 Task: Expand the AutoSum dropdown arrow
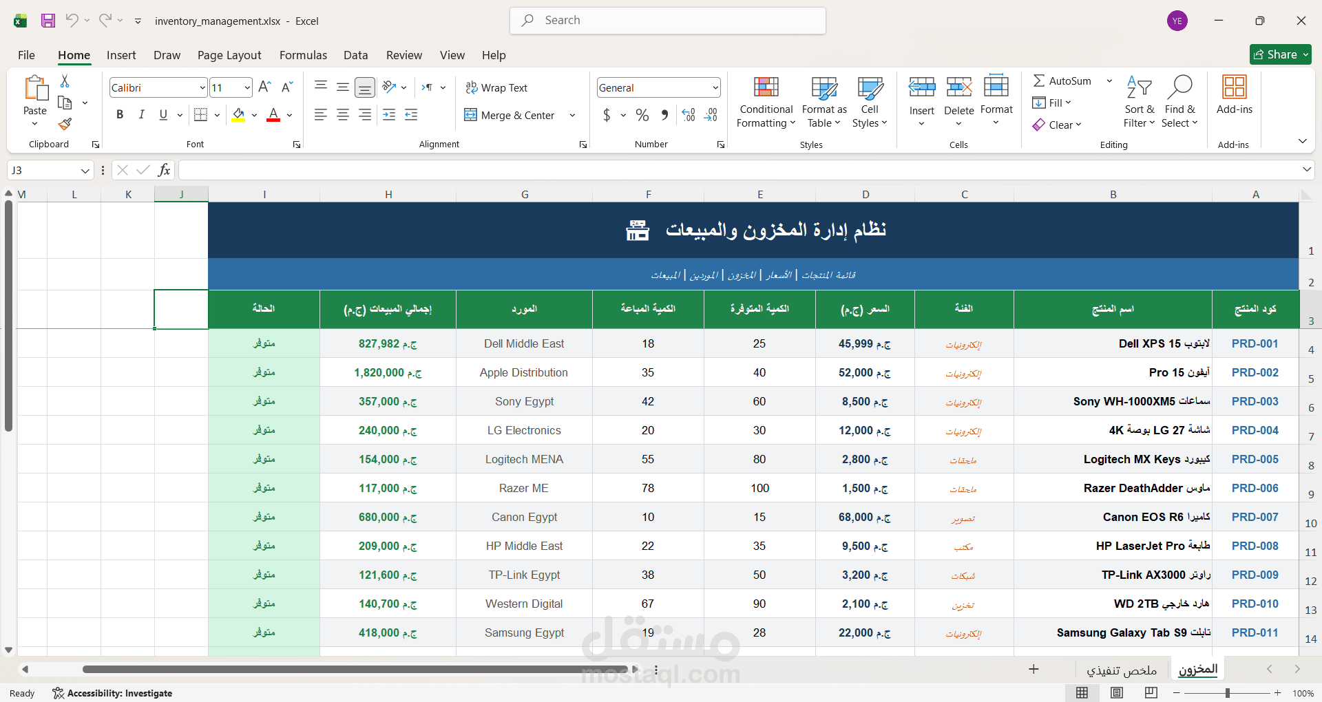click(1109, 81)
